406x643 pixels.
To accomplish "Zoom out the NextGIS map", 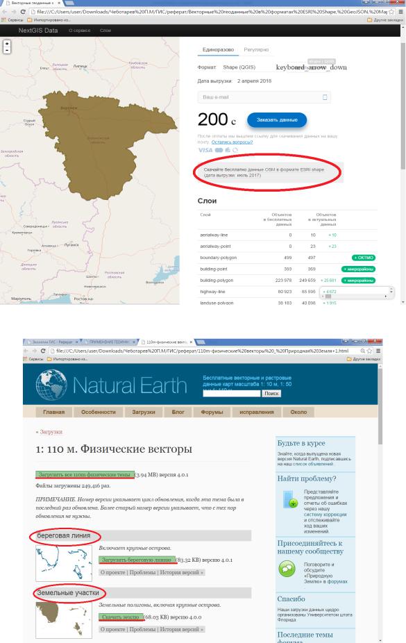I will [x=7, y=50].
